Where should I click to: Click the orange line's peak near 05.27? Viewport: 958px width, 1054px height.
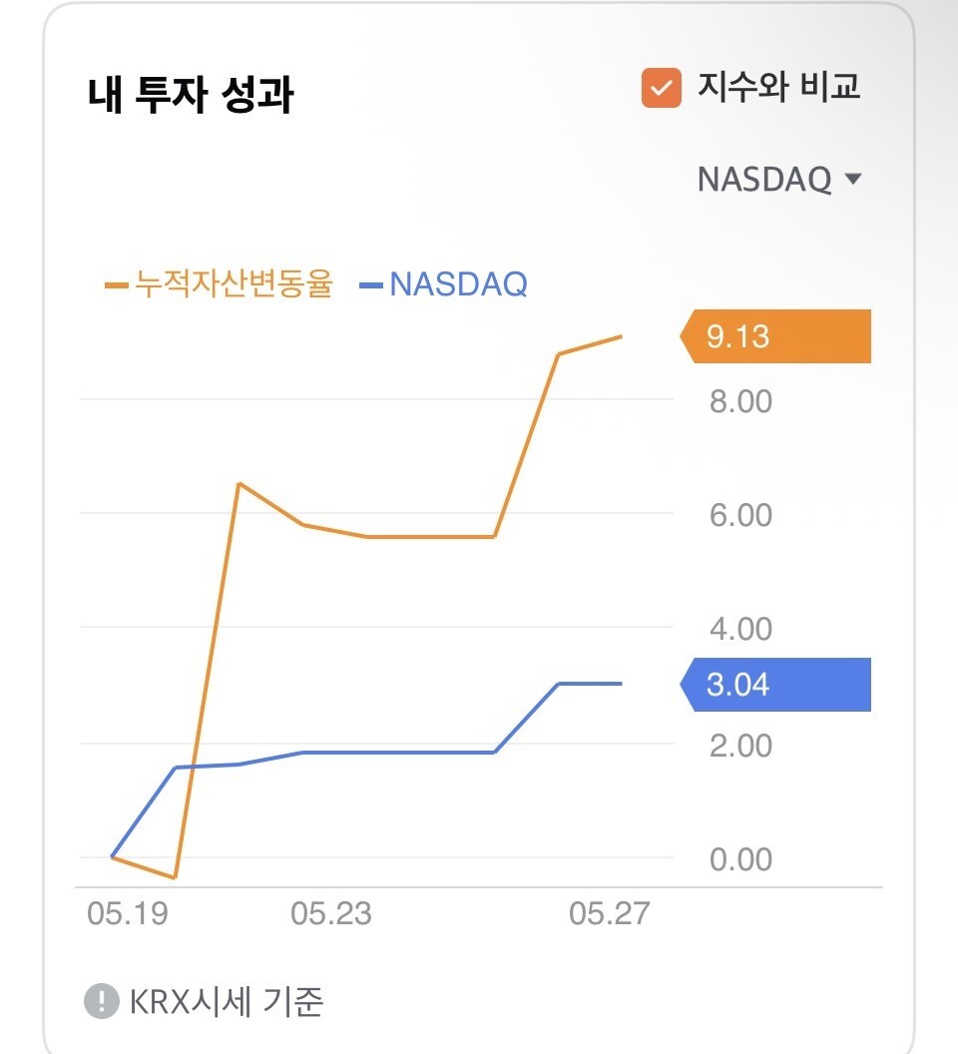(x=621, y=336)
